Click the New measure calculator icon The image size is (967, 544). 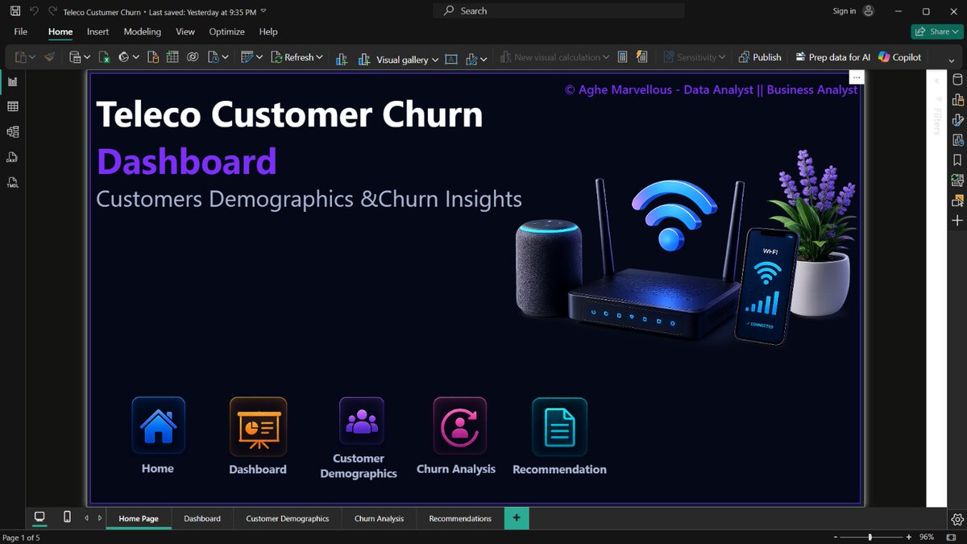622,57
